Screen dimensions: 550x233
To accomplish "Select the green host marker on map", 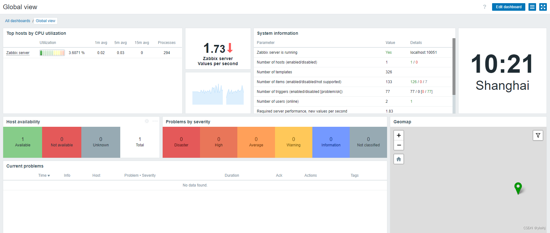I will [518, 188].
